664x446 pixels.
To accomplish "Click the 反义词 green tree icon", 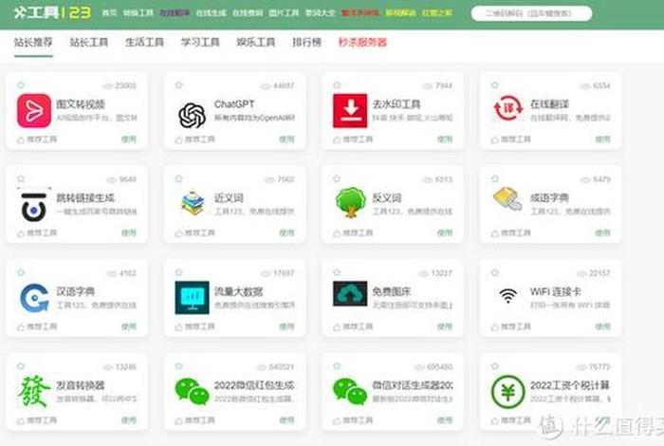I will [350, 202].
